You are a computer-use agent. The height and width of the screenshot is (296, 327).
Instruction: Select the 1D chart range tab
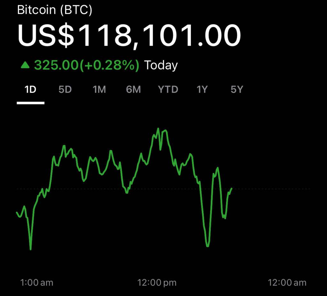[30, 90]
